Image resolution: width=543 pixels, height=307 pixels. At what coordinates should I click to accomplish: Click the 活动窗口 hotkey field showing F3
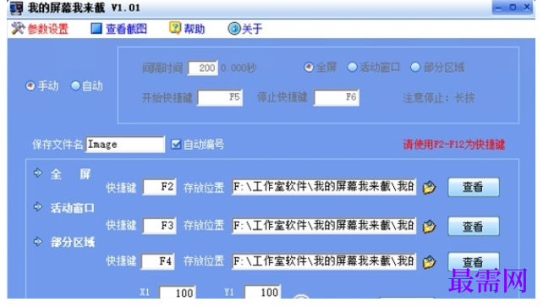tap(159, 226)
